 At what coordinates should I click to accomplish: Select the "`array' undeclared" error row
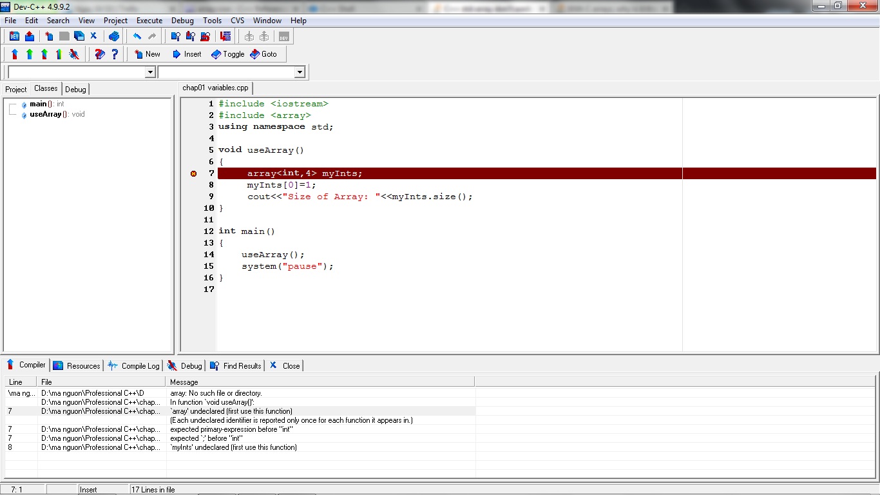240,411
